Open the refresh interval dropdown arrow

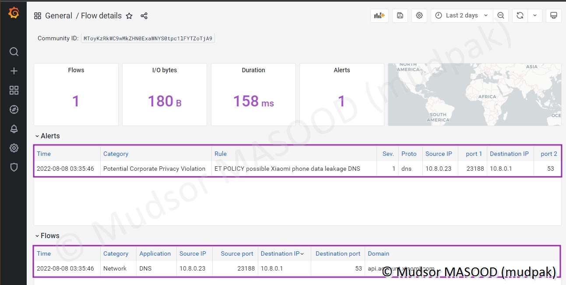tap(535, 15)
